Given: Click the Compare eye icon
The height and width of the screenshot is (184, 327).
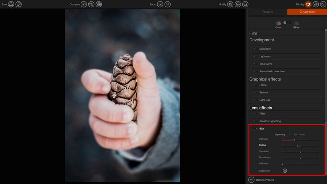Looking at the screenshot, I should point(84,4).
